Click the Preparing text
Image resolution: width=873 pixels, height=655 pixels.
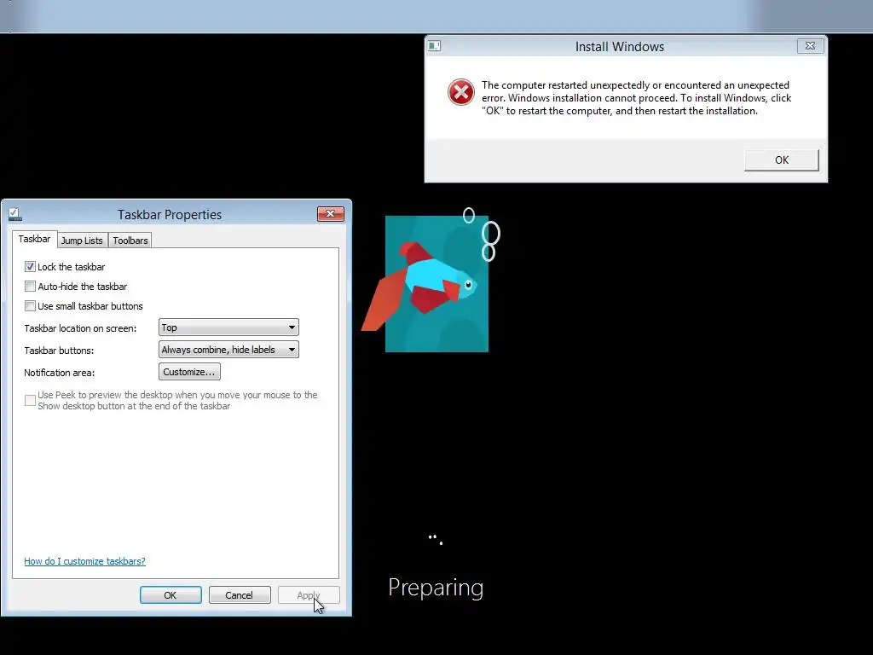436,588
